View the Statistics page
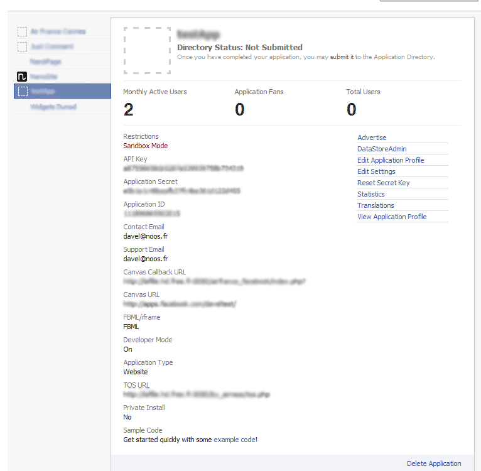 [371, 194]
